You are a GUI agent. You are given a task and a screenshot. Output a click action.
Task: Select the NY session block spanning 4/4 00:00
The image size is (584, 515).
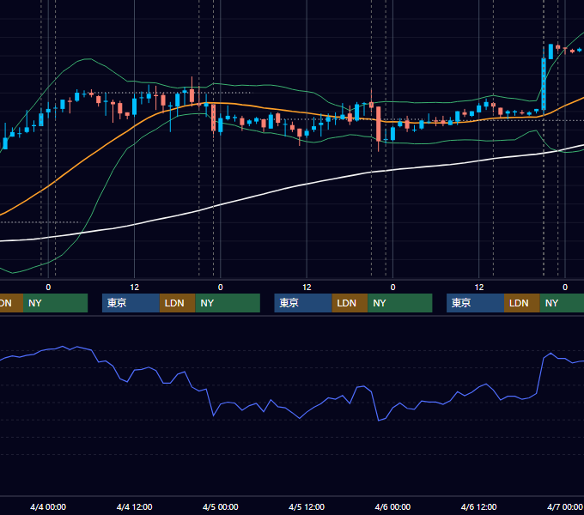coord(55,303)
